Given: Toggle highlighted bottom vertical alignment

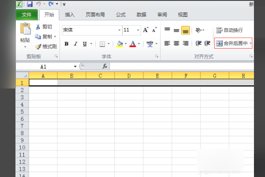Looking at the screenshot, I should (185, 31).
